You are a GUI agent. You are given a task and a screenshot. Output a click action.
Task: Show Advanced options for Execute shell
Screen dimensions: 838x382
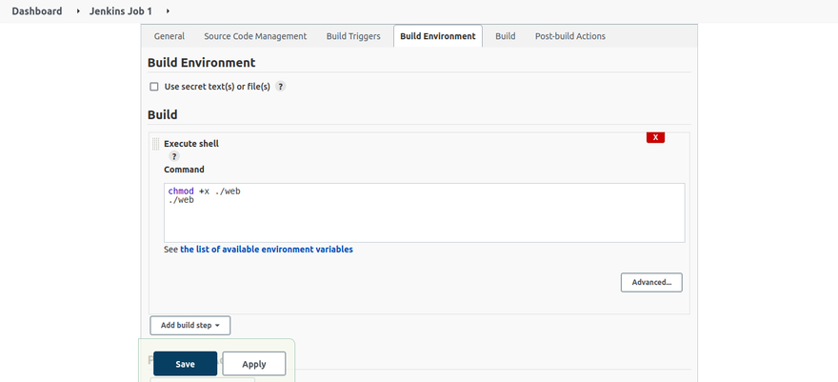point(651,283)
